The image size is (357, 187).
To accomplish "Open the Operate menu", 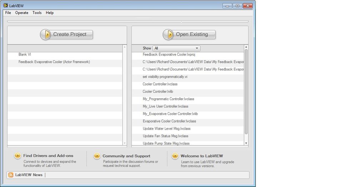I will pos(22,13).
